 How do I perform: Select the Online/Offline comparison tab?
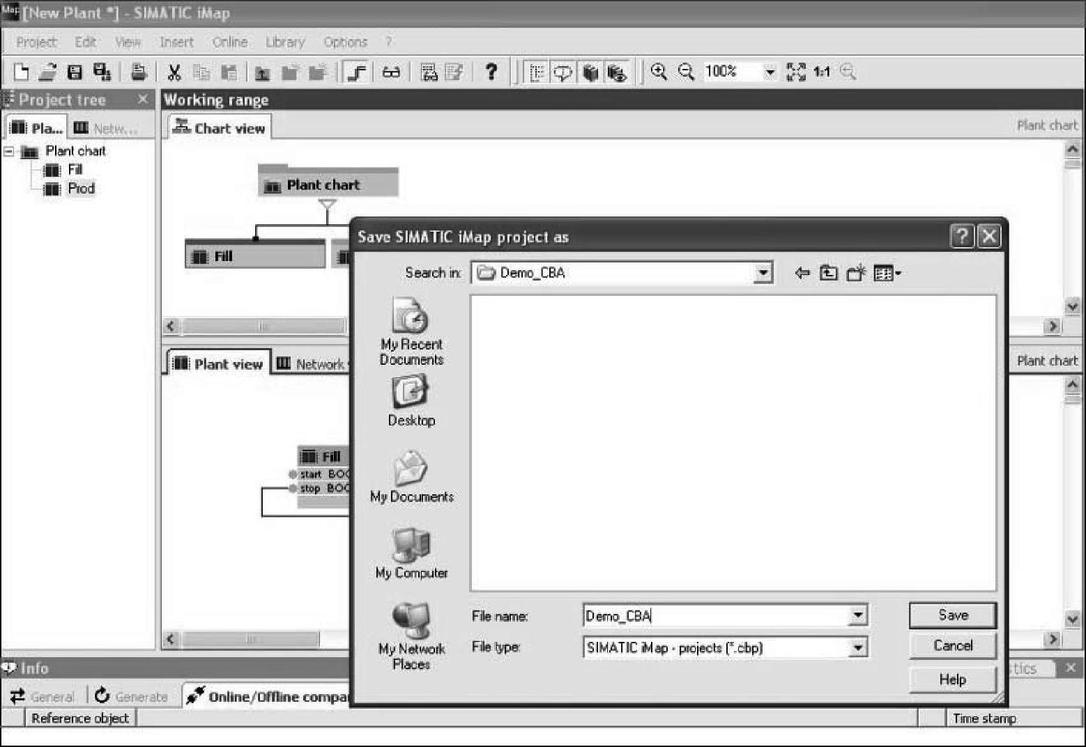tap(266, 696)
